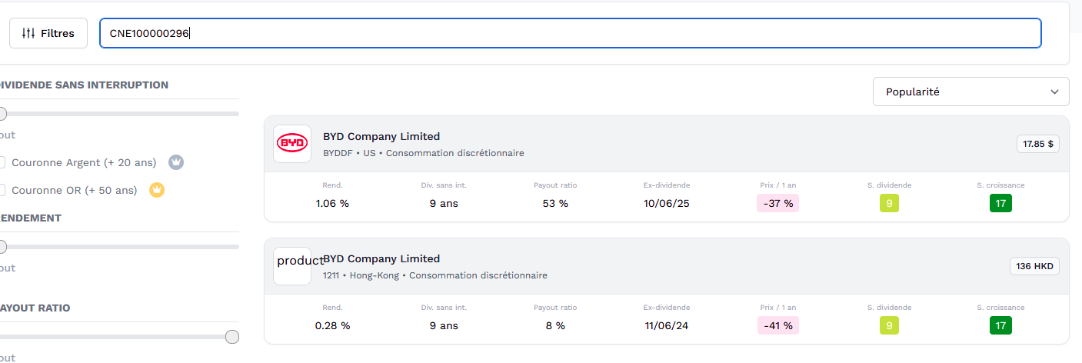Open the Filtres button
Image resolution: width=1082 pixels, height=363 pixels.
pos(48,33)
